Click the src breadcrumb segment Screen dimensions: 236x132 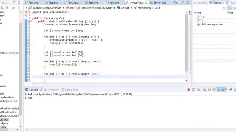[70, 8]
